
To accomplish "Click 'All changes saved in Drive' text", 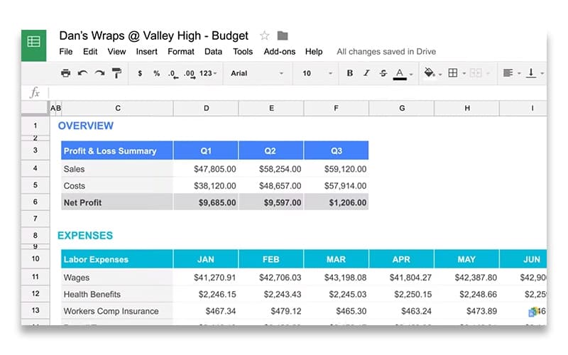I will pos(386,51).
